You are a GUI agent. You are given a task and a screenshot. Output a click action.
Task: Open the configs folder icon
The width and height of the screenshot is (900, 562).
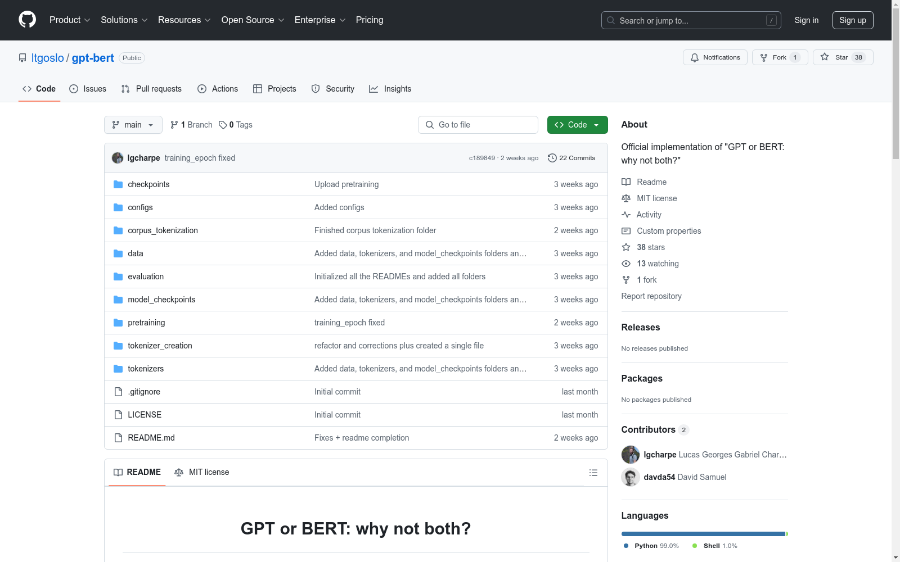click(x=118, y=207)
